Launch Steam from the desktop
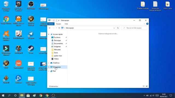This screenshot has width=175, height=98. (31, 50)
